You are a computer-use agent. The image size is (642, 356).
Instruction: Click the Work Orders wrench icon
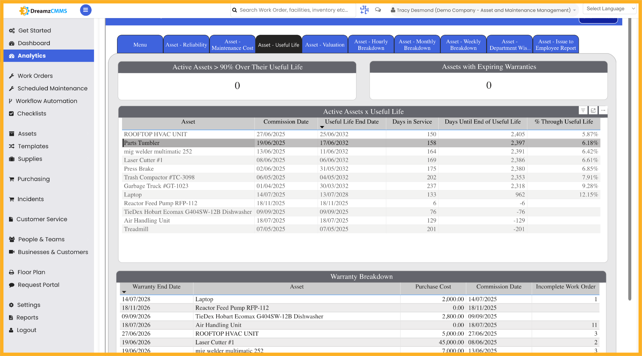pos(11,76)
